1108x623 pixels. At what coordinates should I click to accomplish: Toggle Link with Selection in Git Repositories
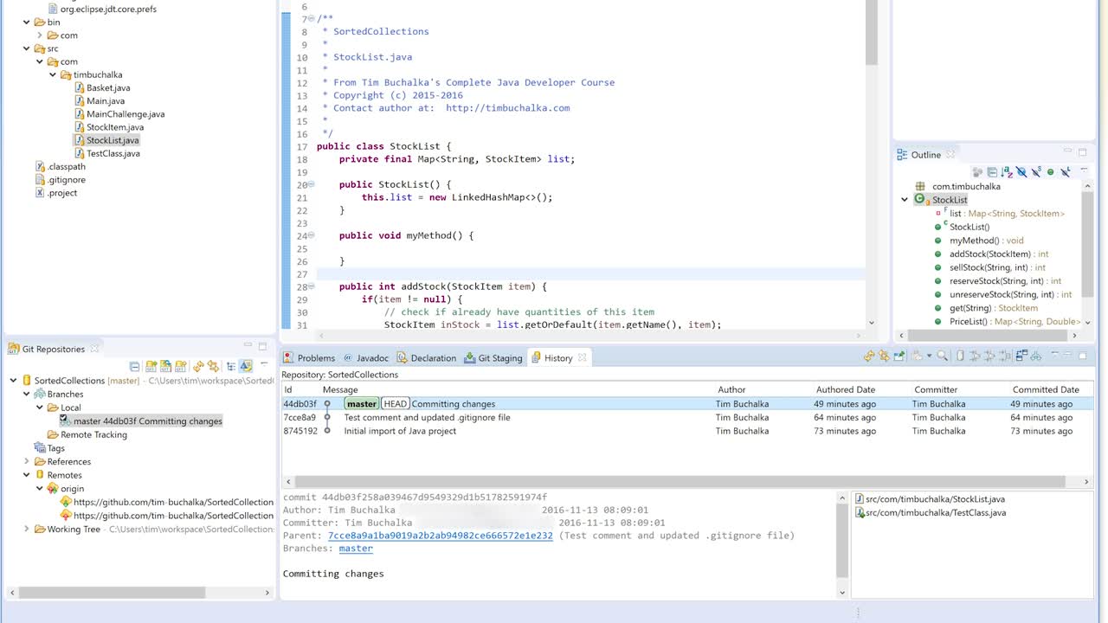pyautogui.click(x=213, y=367)
